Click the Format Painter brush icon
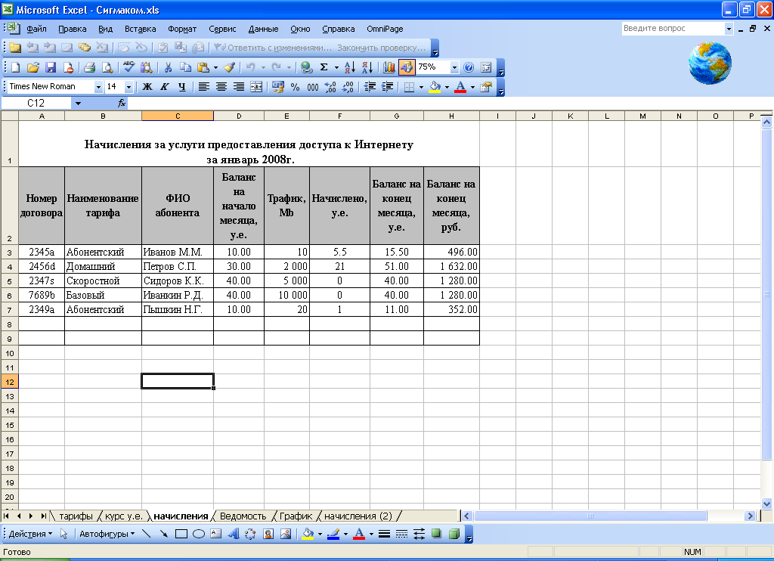The image size is (774, 561). click(x=229, y=67)
